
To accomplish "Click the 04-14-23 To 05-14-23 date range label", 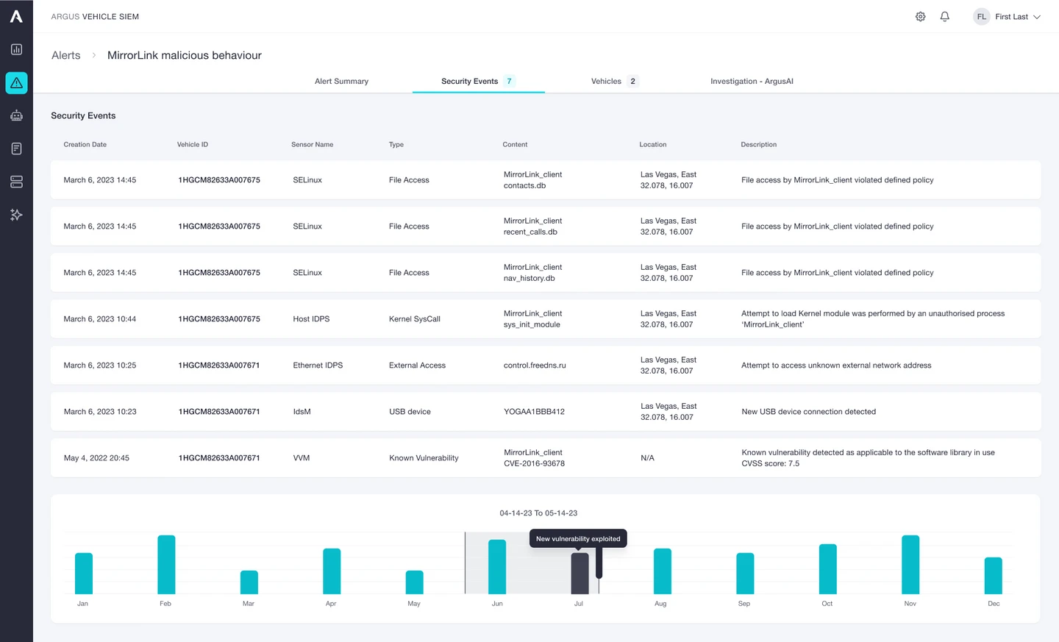I will [538, 513].
